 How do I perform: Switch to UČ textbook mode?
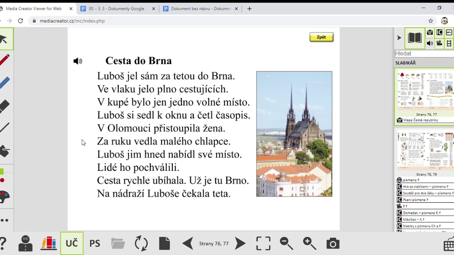72,243
